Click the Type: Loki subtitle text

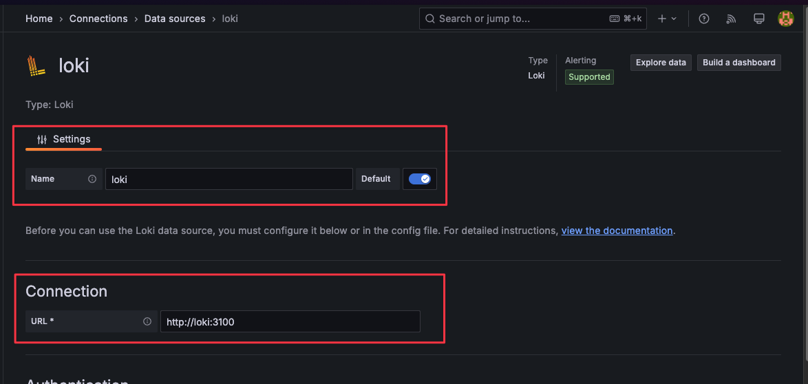tap(50, 105)
